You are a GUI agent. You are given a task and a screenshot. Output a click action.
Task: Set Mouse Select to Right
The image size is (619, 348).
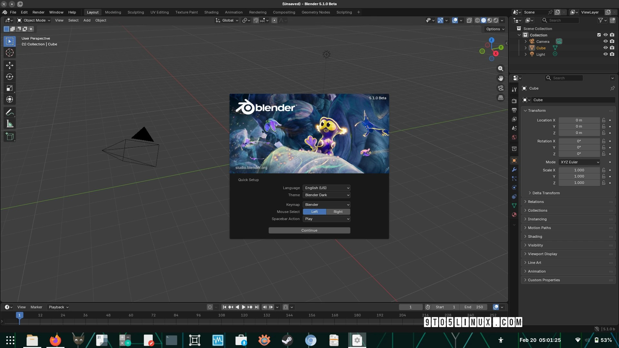[338, 212]
